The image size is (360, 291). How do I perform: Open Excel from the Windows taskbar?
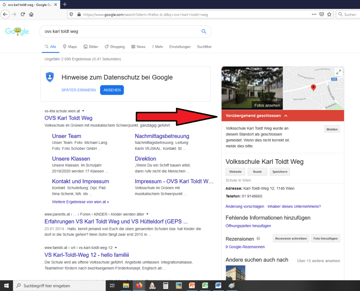coord(204,286)
